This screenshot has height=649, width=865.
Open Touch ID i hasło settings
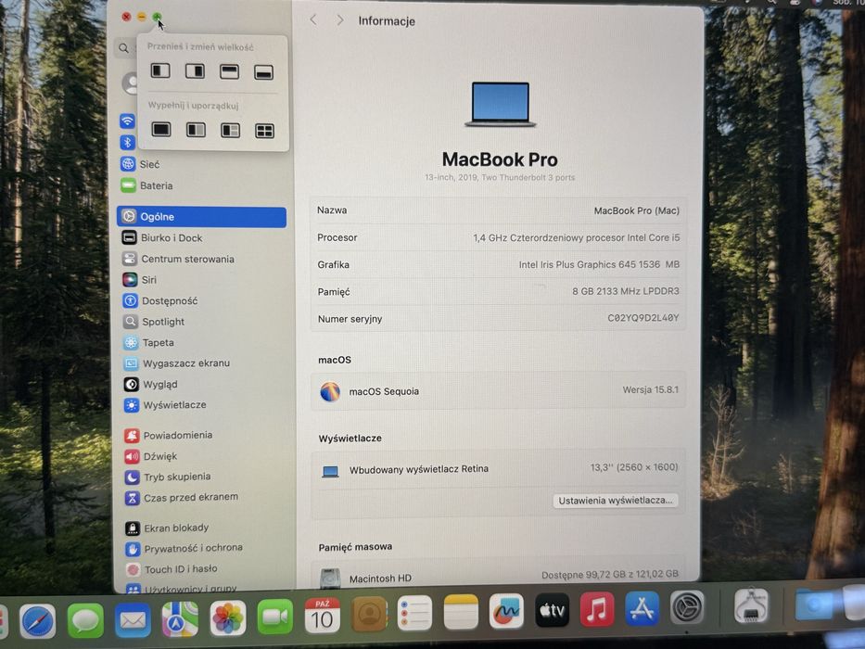tap(202, 569)
